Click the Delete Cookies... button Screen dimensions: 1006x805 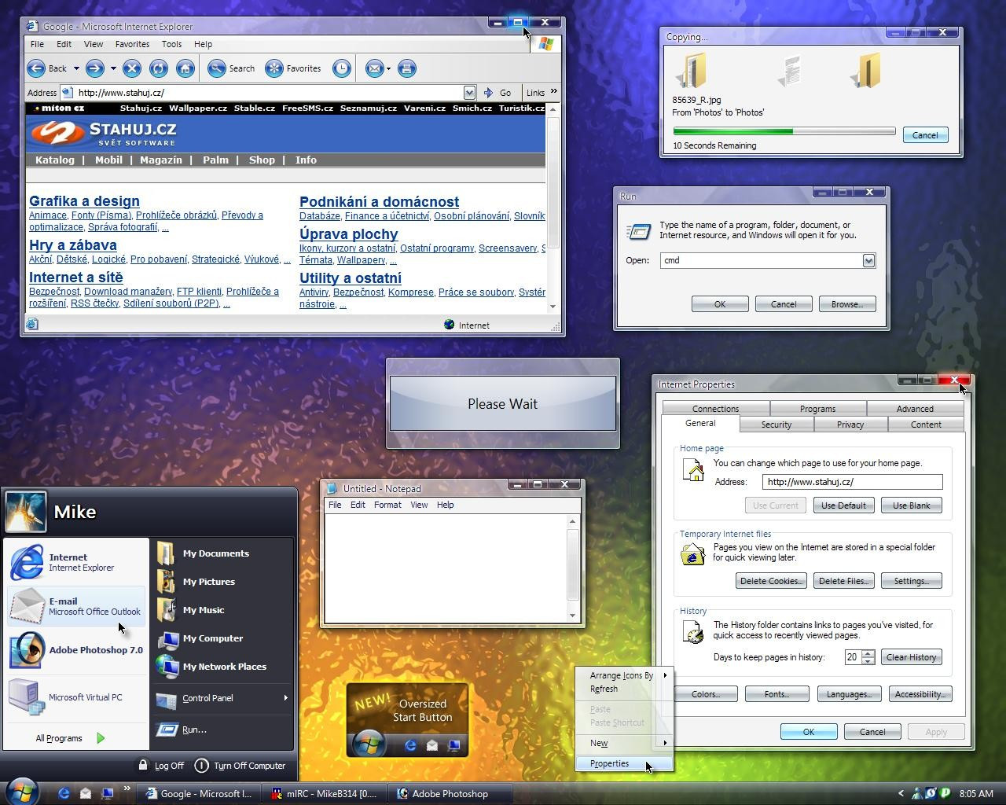click(x=771, y=581)
